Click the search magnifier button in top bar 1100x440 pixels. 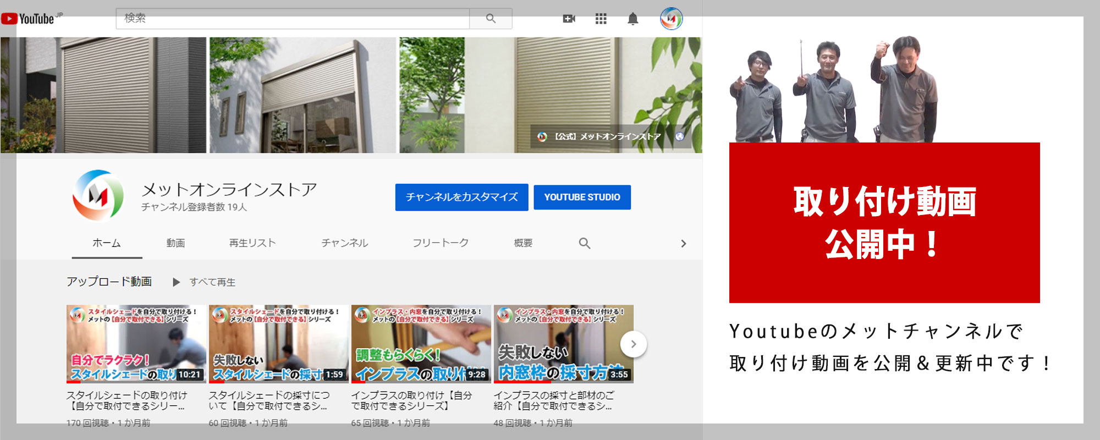pyautogui.click(x=491, y=19)
